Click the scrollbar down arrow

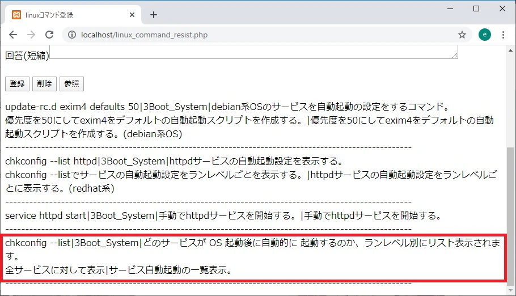click(x=510, y=290)
